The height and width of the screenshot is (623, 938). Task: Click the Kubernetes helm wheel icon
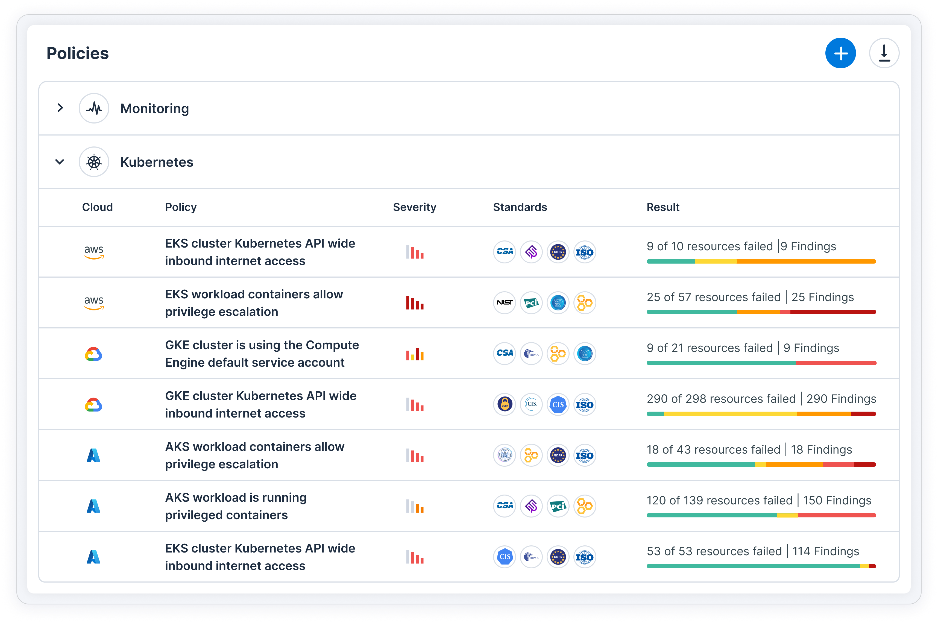[94, 162]
